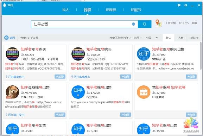The image size is (203, 136).
Task: Open title 知乎老账号购买出售
Action: click(x=168, y=49)
